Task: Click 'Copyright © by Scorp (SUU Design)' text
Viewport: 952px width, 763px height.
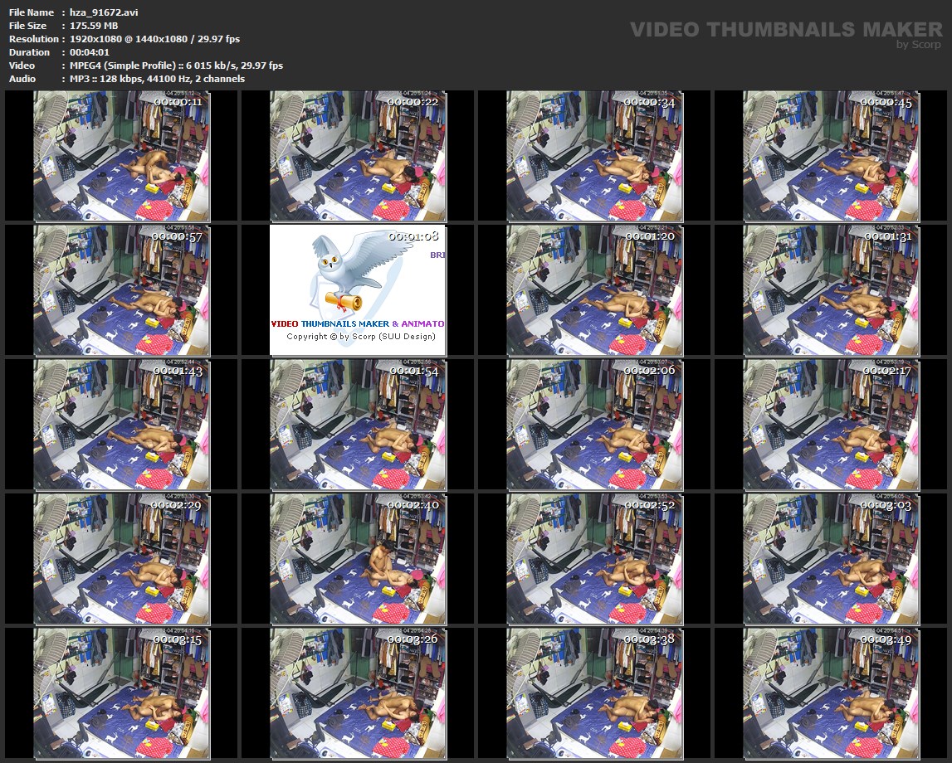Action: [361, 336]
